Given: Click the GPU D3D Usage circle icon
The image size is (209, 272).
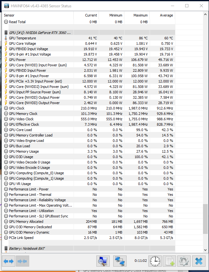Looking at the screenshot, I should pyautogui.click(x=6, y=157).
